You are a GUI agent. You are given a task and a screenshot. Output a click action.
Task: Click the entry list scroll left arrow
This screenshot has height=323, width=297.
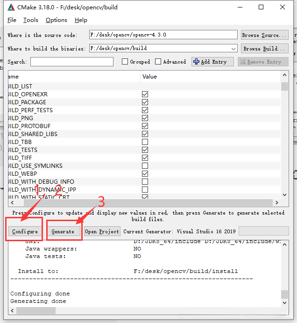12,203
